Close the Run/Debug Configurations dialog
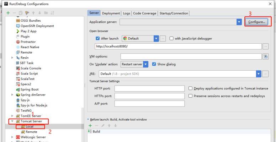Viewport: 276px width, 142px height. tap(270, 4)
